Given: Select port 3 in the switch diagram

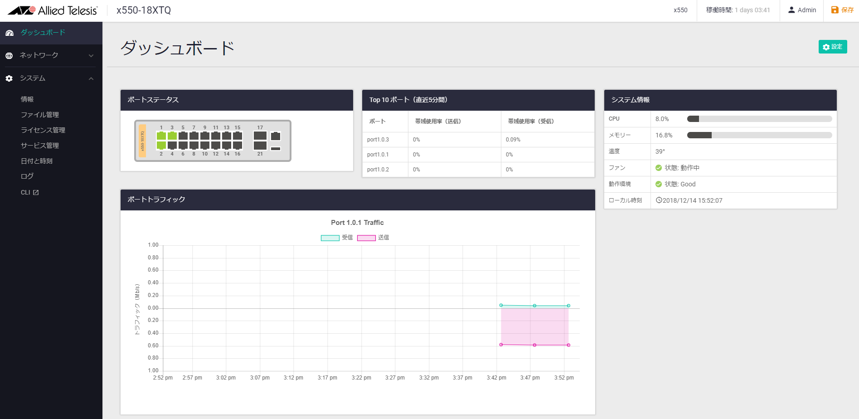Looking at the screenshot, I should tap(172, 136).
